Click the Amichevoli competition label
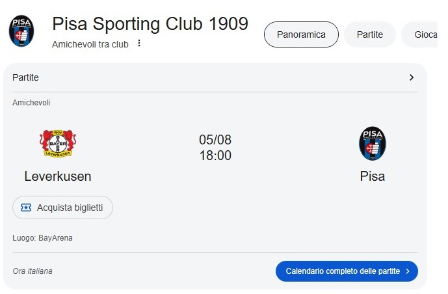Screen dimensions: 448x294 [x=31, y=103]
